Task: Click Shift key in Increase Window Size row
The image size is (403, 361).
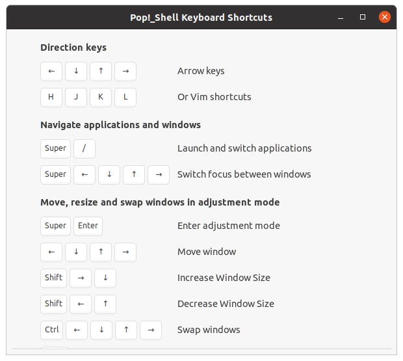Action: (x=53, y=278)
